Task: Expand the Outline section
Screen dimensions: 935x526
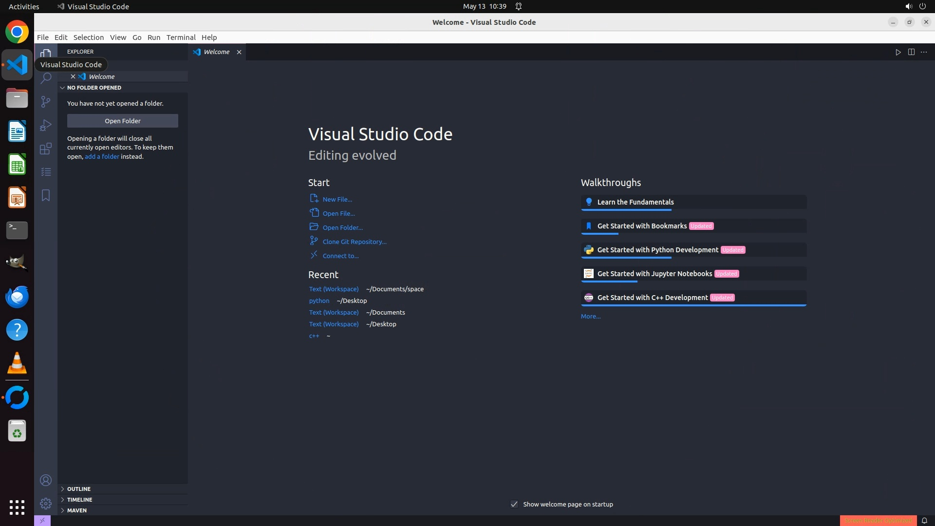Action: point(79,489)
